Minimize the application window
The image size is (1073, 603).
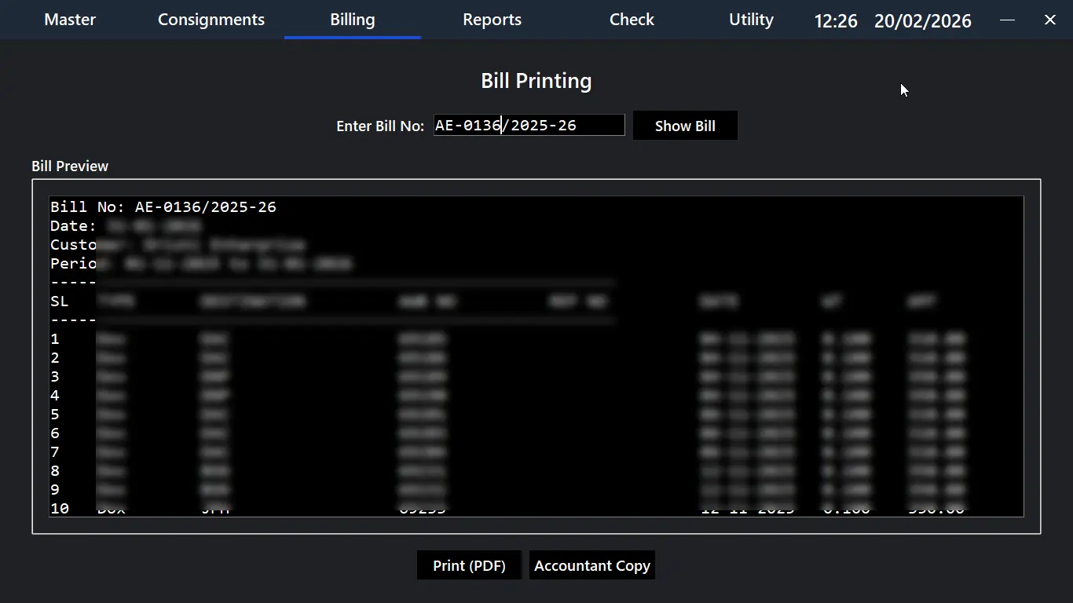(x=1007, y=20)
